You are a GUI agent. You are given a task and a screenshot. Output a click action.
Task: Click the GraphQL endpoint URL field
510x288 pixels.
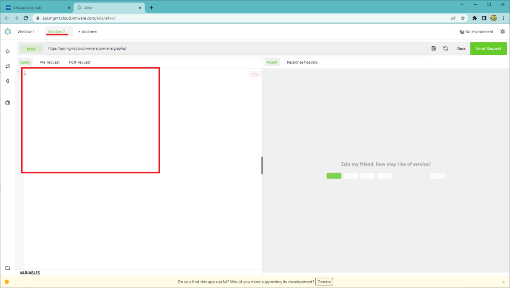[236, 48]
